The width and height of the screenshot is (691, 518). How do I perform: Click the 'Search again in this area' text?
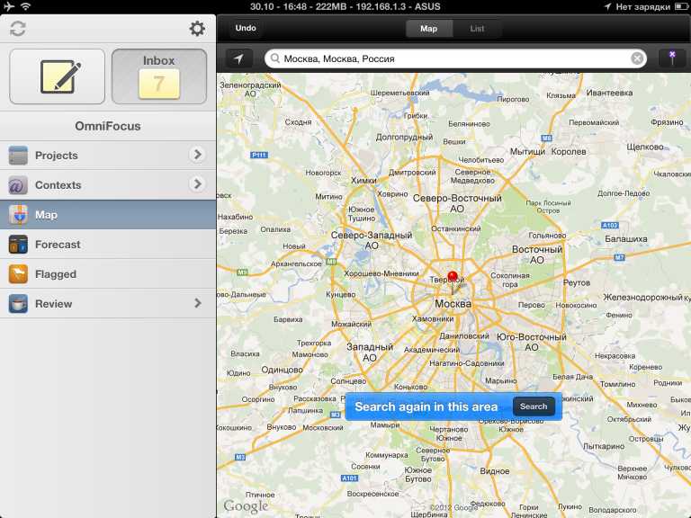[x=426, y=406]
